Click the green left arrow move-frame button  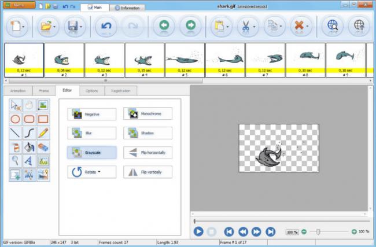[x=164, y=25]
